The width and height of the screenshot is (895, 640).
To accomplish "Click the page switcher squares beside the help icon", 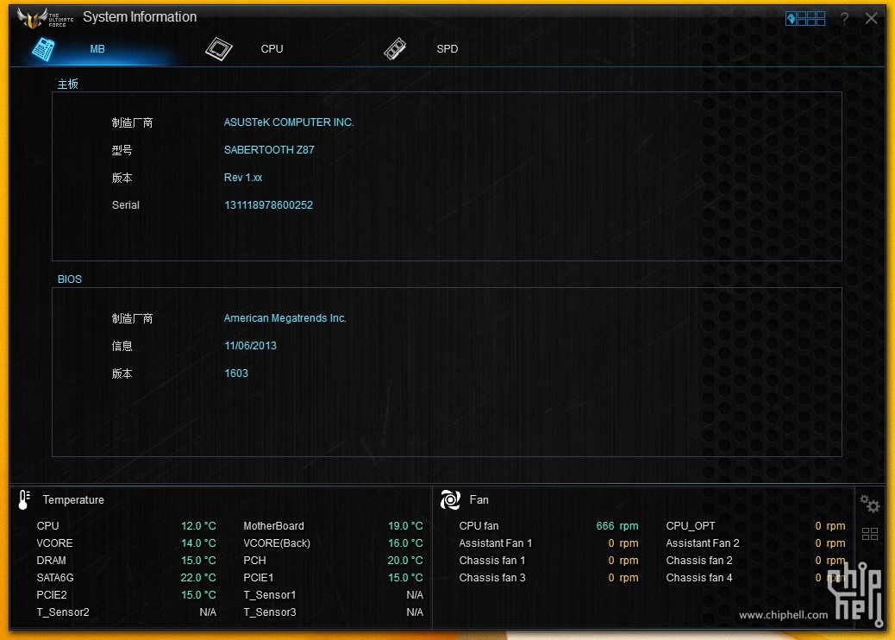I will [804, 19].
